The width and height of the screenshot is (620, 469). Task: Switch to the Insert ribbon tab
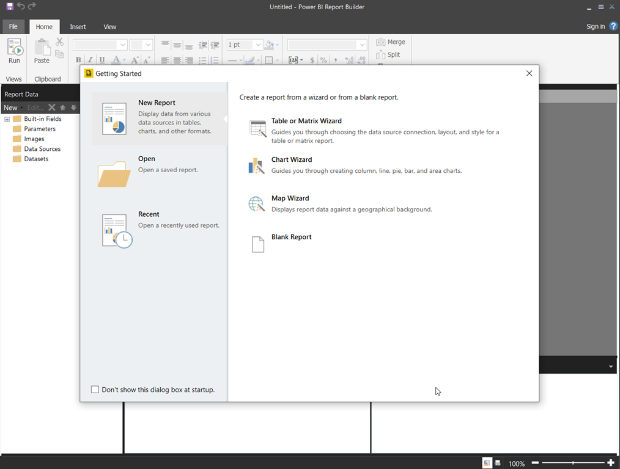[x=78, y=27]
